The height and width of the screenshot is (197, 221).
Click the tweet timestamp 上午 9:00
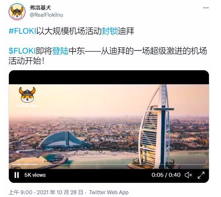tap(21, 192)
